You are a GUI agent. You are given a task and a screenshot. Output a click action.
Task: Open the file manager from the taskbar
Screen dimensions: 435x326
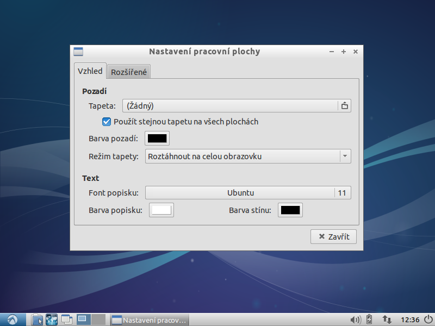pyautogui.click(x=36, y=319)
